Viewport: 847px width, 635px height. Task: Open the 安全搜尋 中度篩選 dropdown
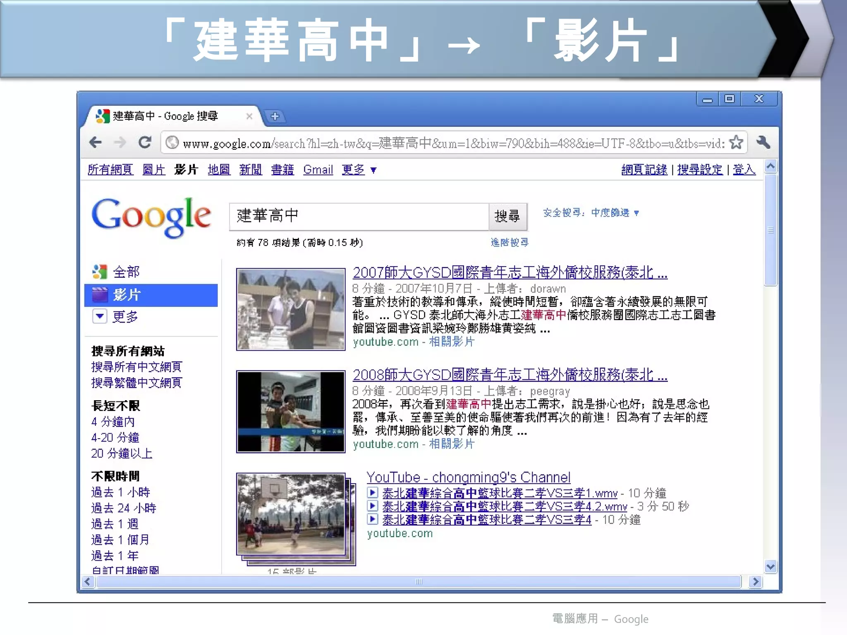[x=591, y=213]
